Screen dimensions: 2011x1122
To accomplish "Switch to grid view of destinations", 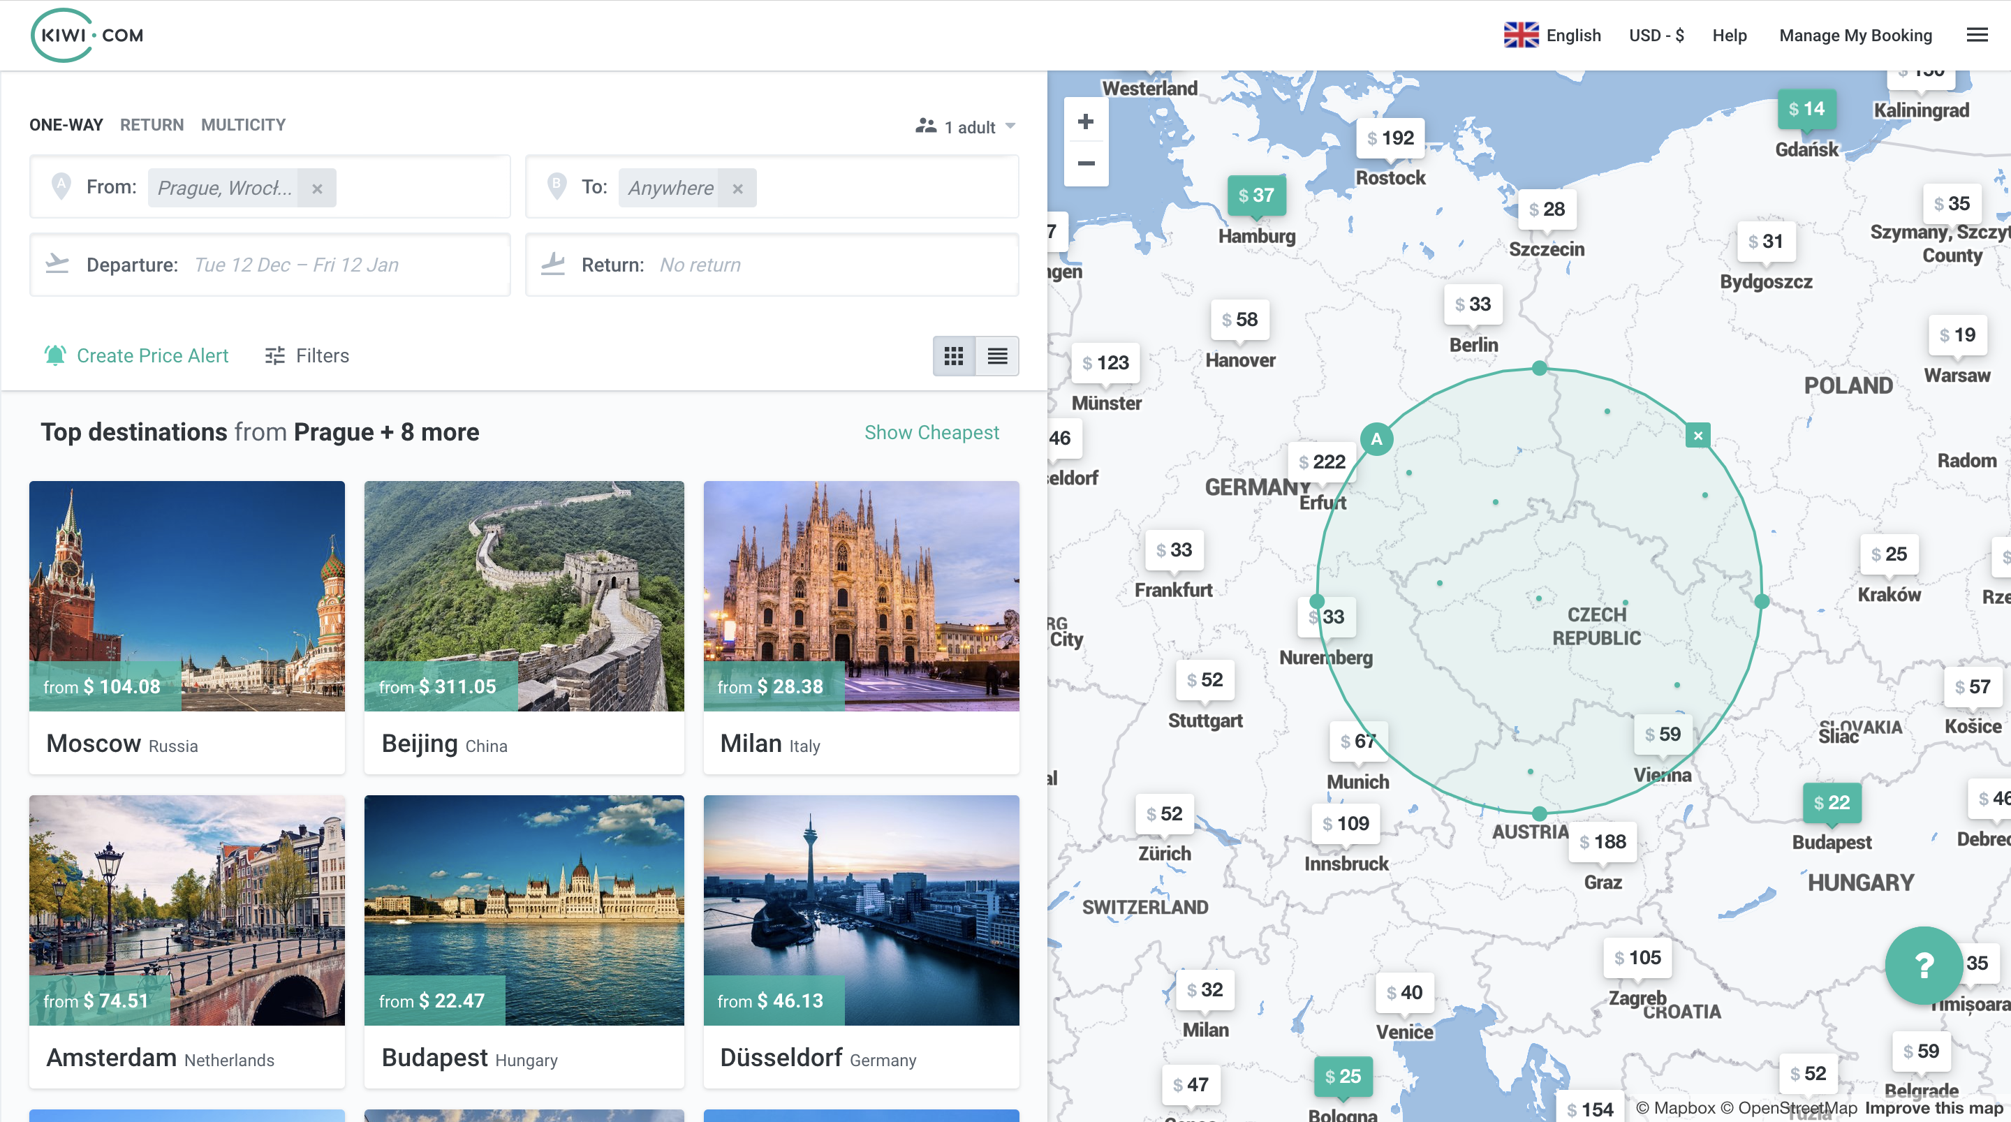I will pos(954,356).
